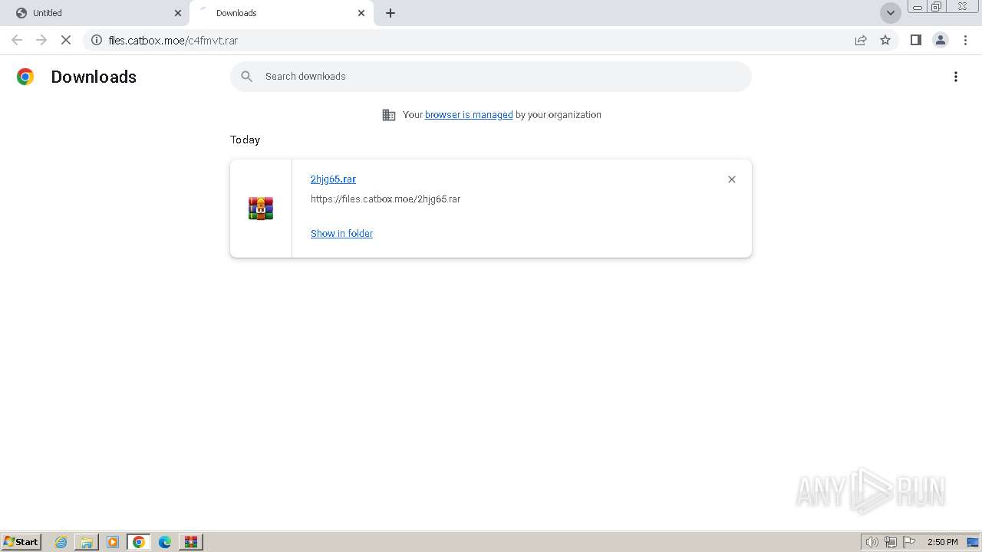Go forward to next page
Image resolution: width=982 pixels, height=552 pixels.
point(41,40)
